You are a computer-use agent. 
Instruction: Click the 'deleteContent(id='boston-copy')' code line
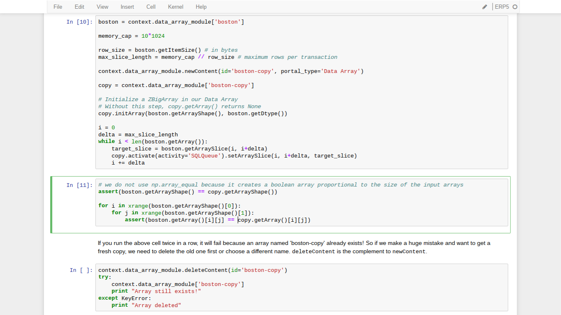tap(193, 270)
